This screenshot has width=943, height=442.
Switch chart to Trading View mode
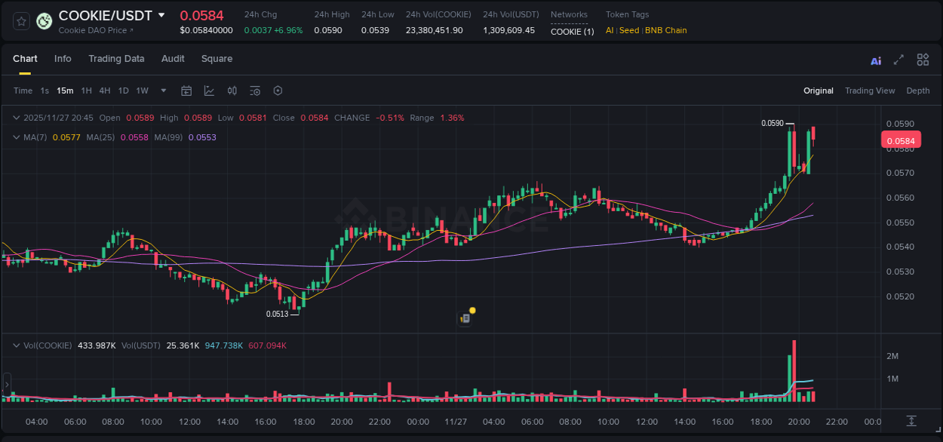(870, 91)
